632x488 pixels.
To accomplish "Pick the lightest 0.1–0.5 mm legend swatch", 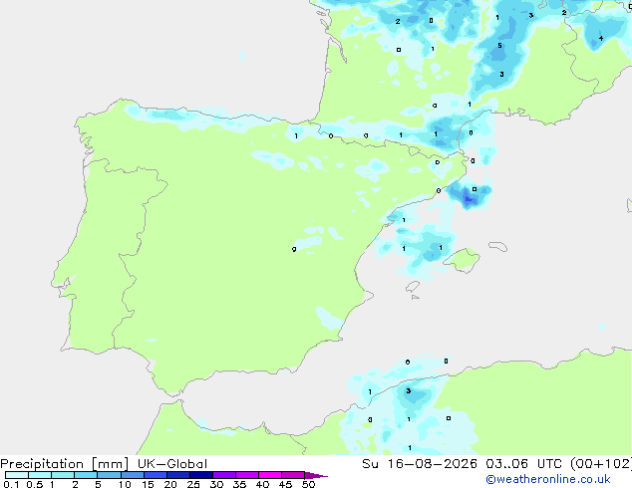I will click(17, 475).
